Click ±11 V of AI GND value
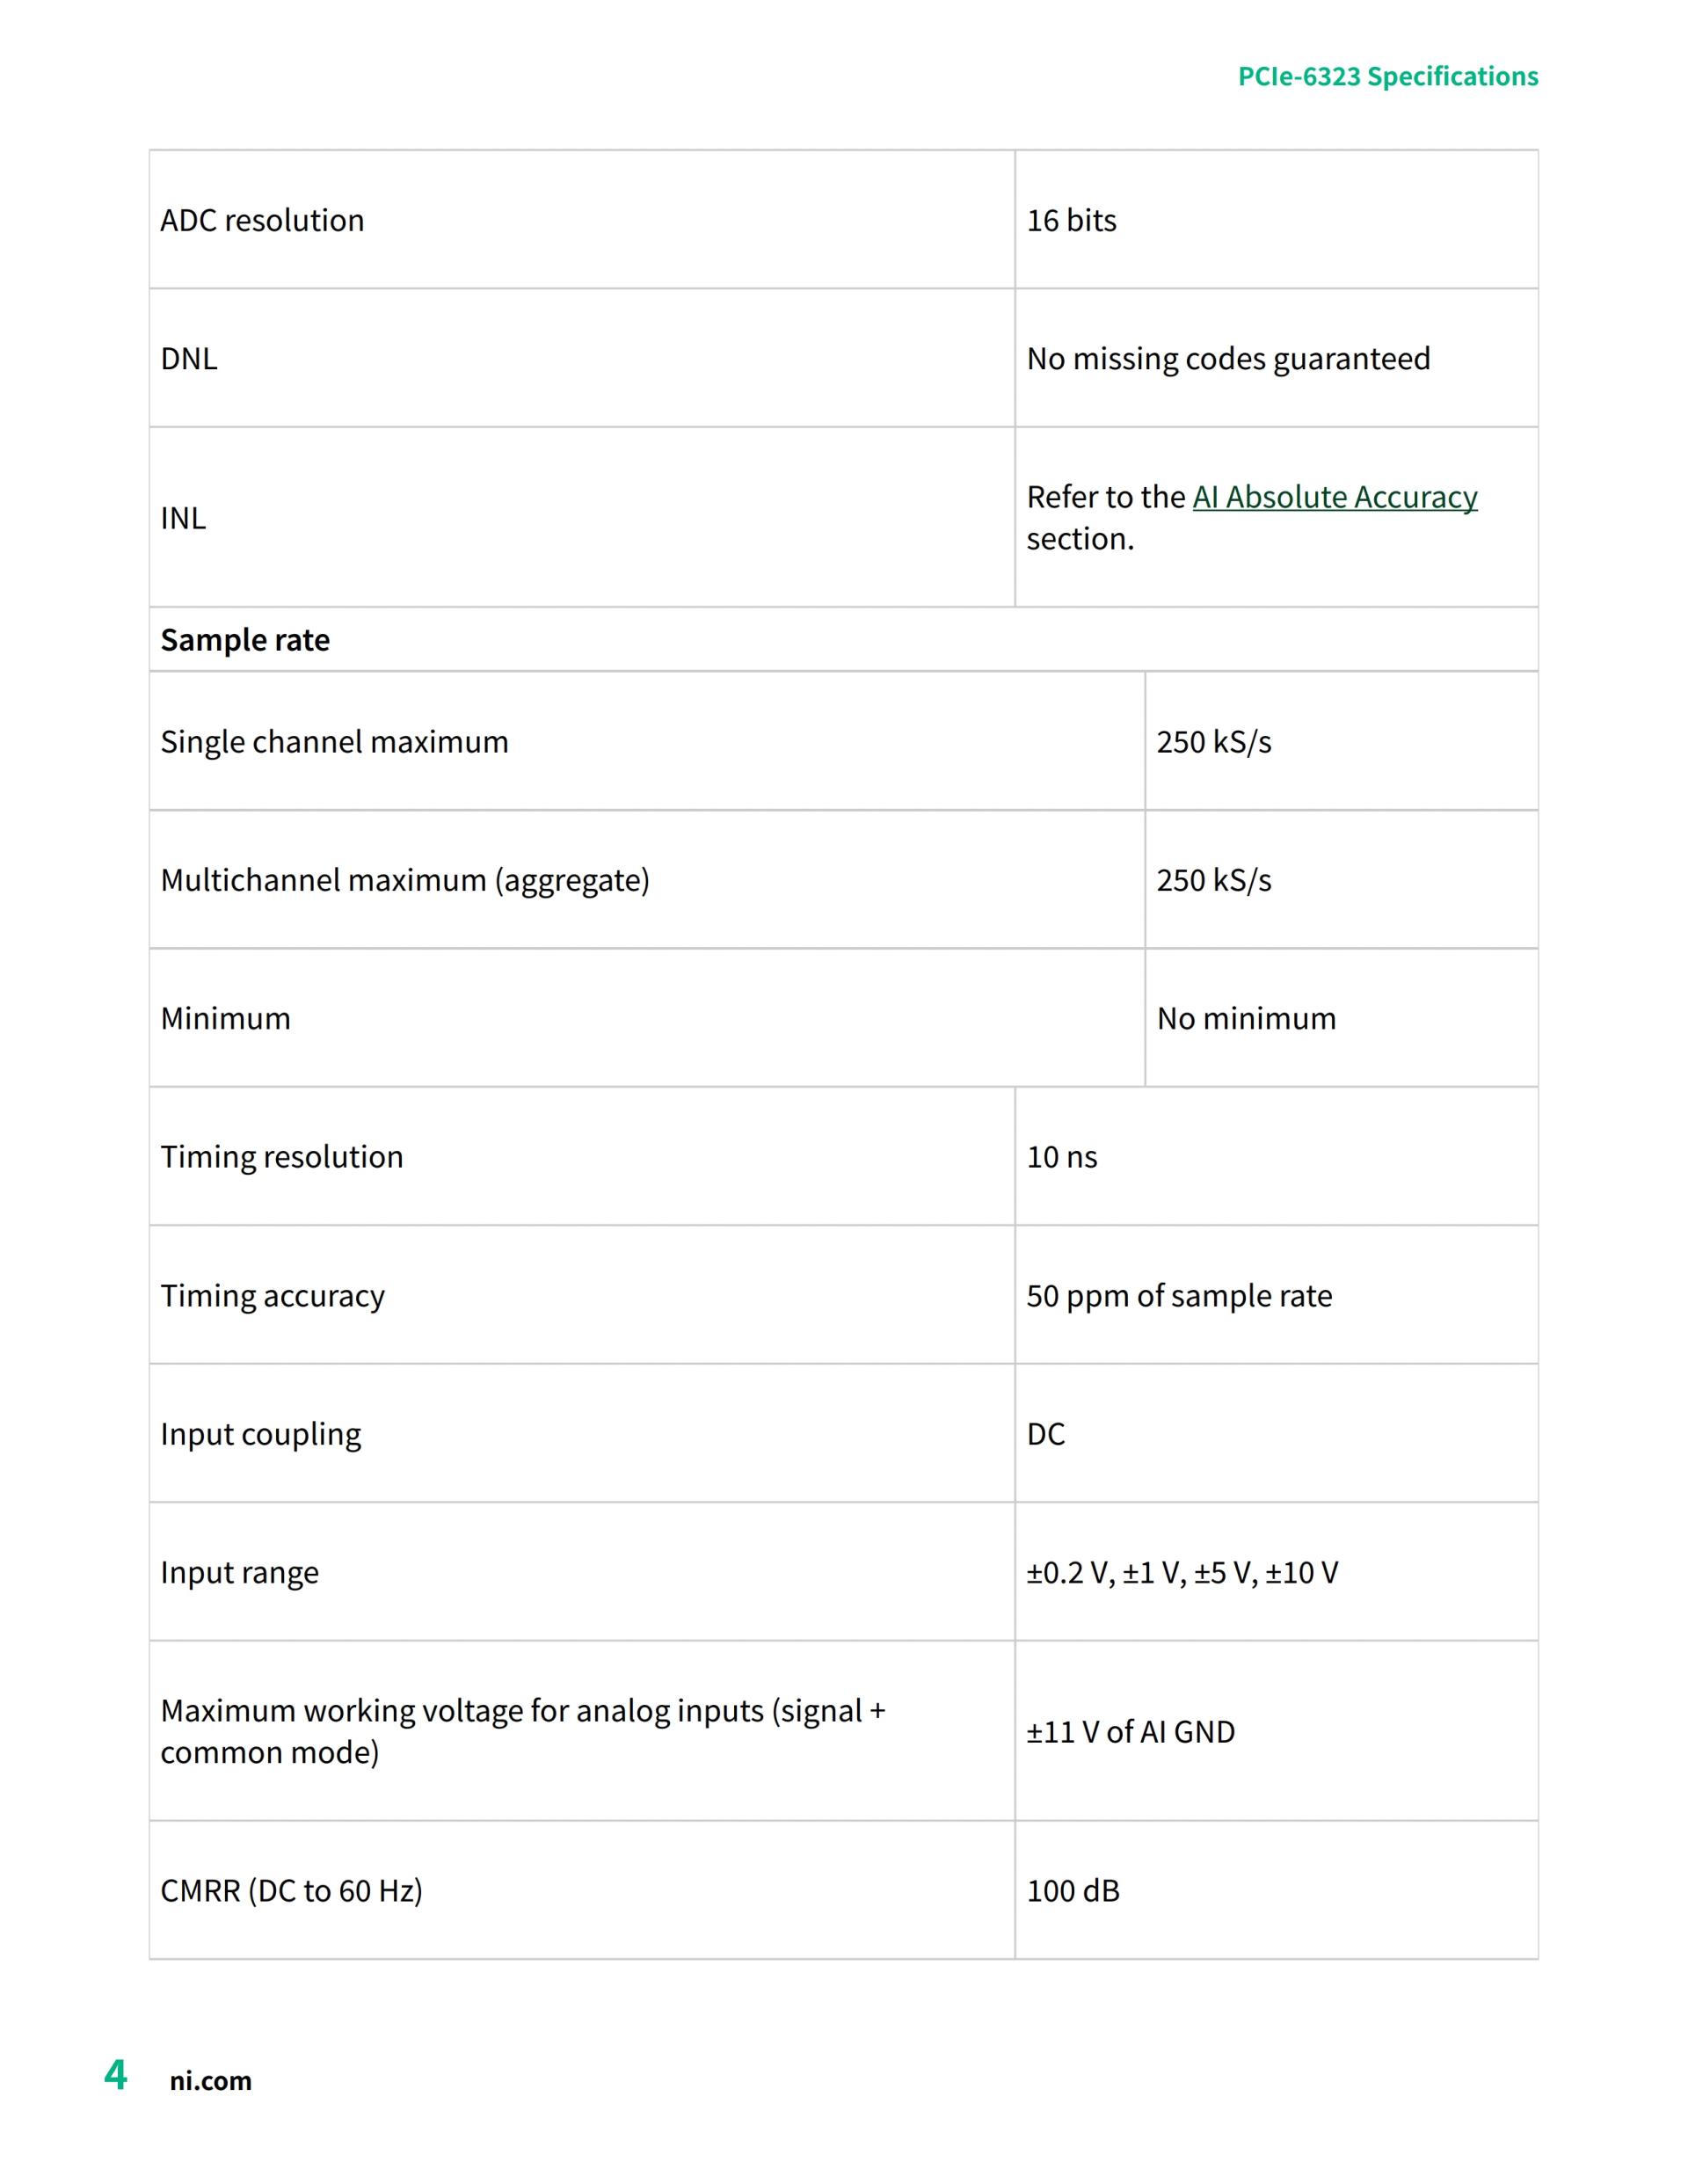This screenshot has height=2184, width=1688. pyautogui.click(x=1130, y=1731)
